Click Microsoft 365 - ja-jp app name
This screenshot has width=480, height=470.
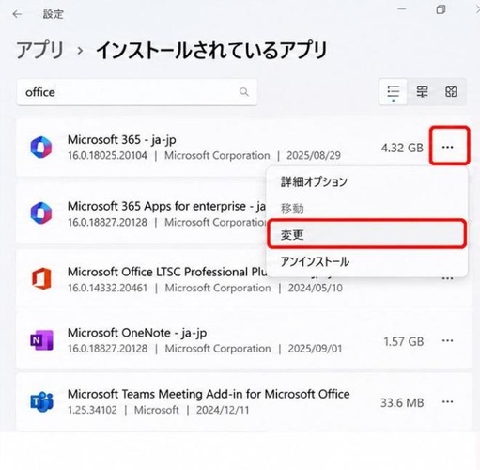[122, 140]
